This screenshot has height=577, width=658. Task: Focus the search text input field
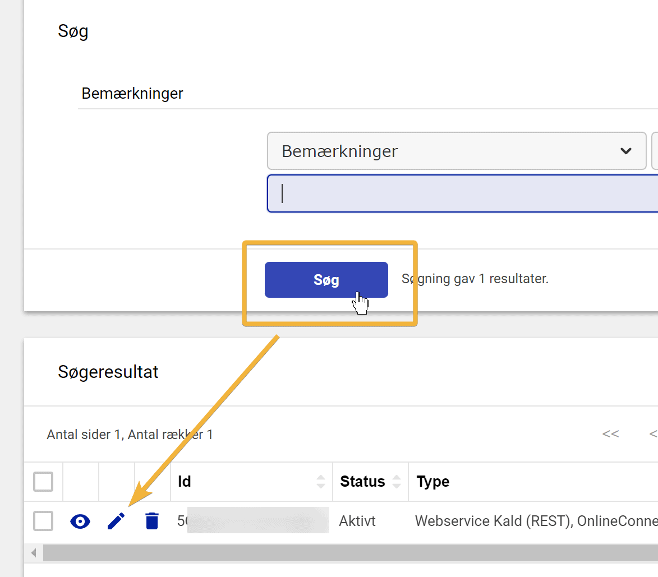pos(462,193)
